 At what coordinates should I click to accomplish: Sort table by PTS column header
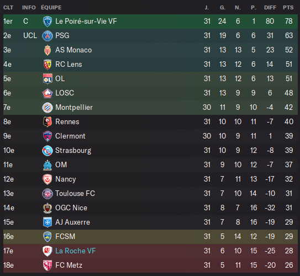coord(288,8)
